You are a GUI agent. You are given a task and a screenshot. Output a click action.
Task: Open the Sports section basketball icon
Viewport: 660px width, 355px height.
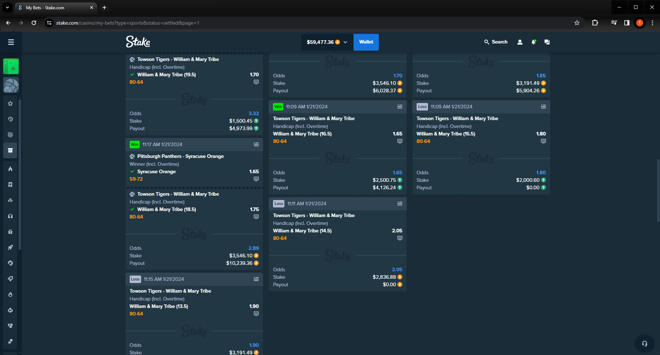tap(11, 86)
